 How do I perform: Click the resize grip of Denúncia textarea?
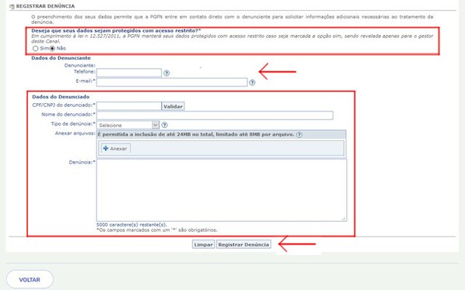pos(343,219)
